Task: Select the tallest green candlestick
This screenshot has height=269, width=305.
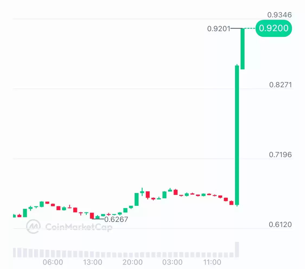Action: click(x=237, y=135)
